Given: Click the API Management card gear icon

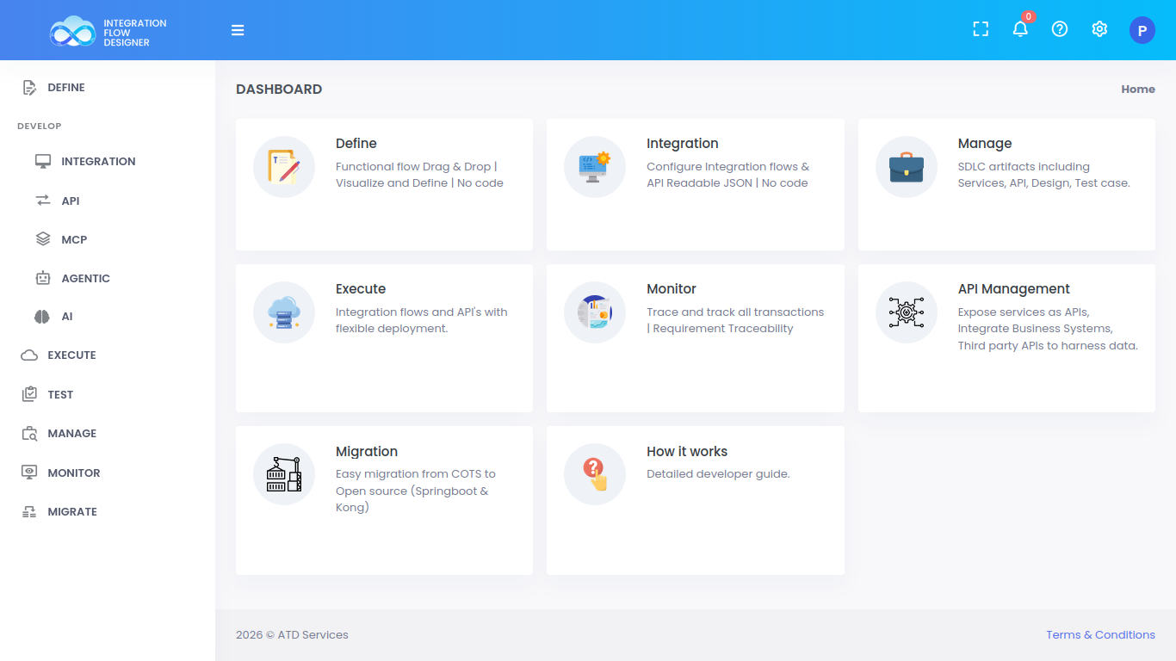Looking at the screenshot, I should (x=906, y=312).
